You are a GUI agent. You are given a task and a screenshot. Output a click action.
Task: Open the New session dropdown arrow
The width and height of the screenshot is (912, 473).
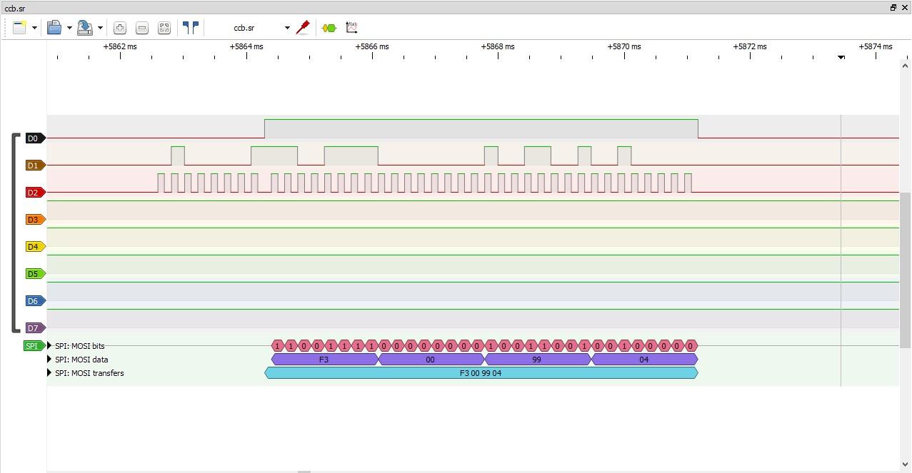click(x=34, y=28)
